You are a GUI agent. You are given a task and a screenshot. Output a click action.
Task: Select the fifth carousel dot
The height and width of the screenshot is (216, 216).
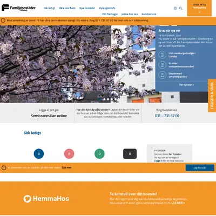[116, 99]
